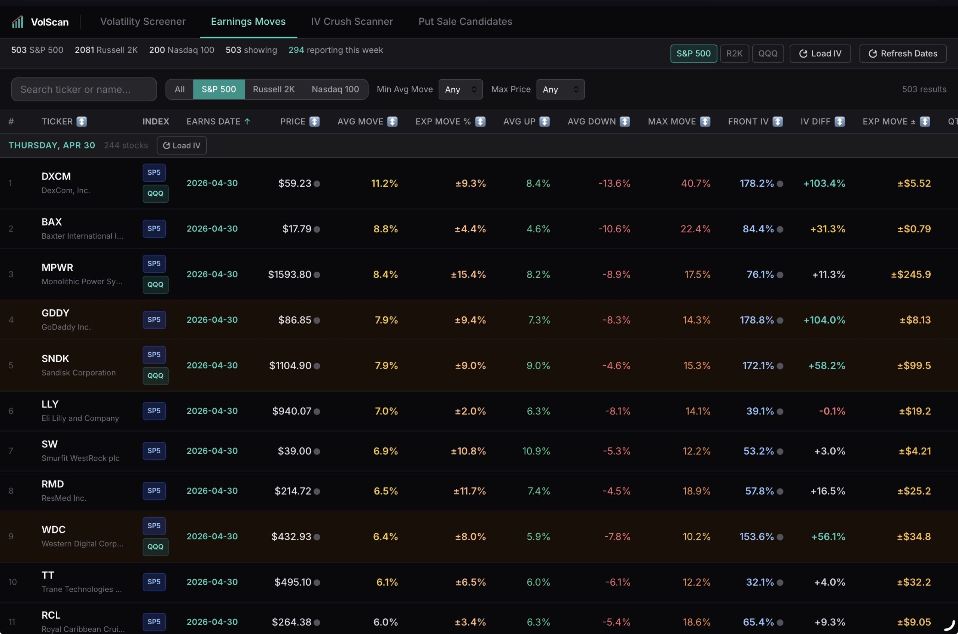Sort by AVG MOVE using its sort icon
This screenshot has width=958, height=634.
pos(392,122)
